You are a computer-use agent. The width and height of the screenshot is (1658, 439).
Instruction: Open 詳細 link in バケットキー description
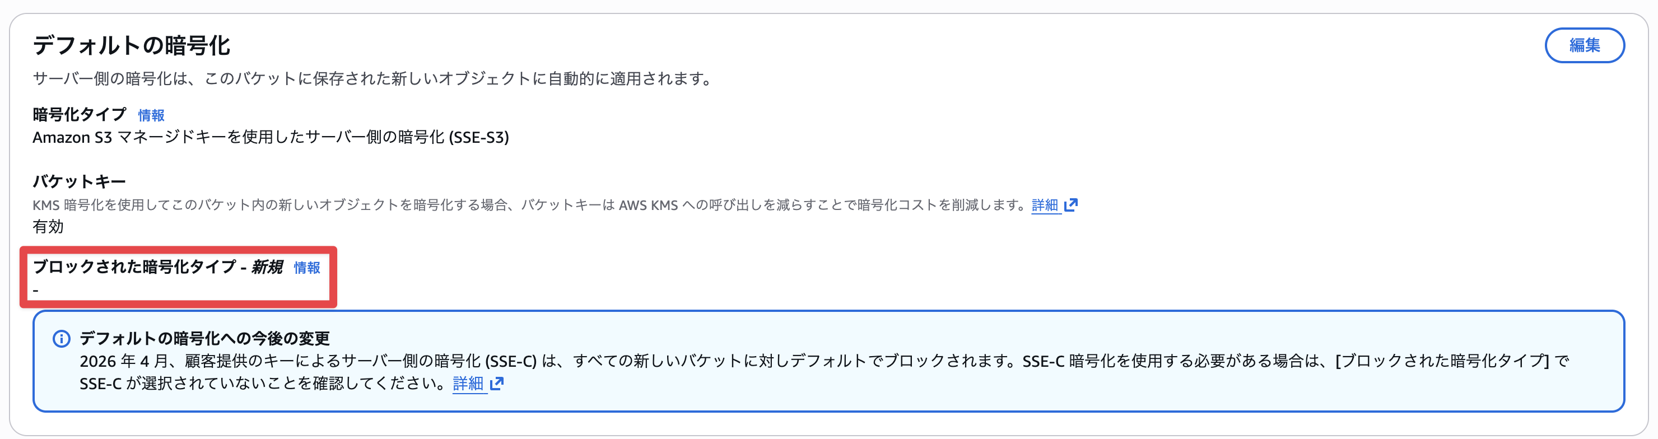pyautogui.click(x=1045, y=205)
